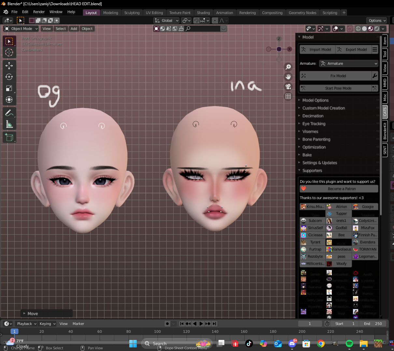Screen dimensions: 394x351
Task: Open the Render menu
Action: [39, 12]
